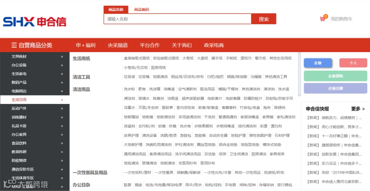
Task: Open the news item 捷报频相传
Action: 334,145
